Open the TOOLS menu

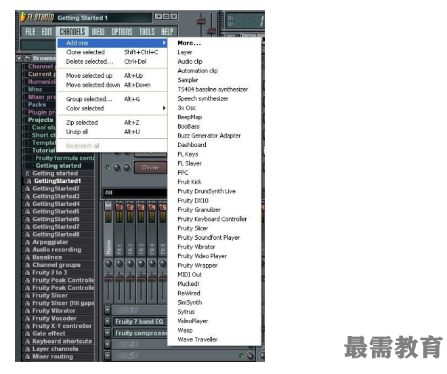pos(147,32)
